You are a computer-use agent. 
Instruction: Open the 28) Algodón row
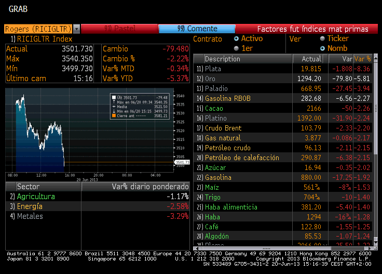[283, 236]
